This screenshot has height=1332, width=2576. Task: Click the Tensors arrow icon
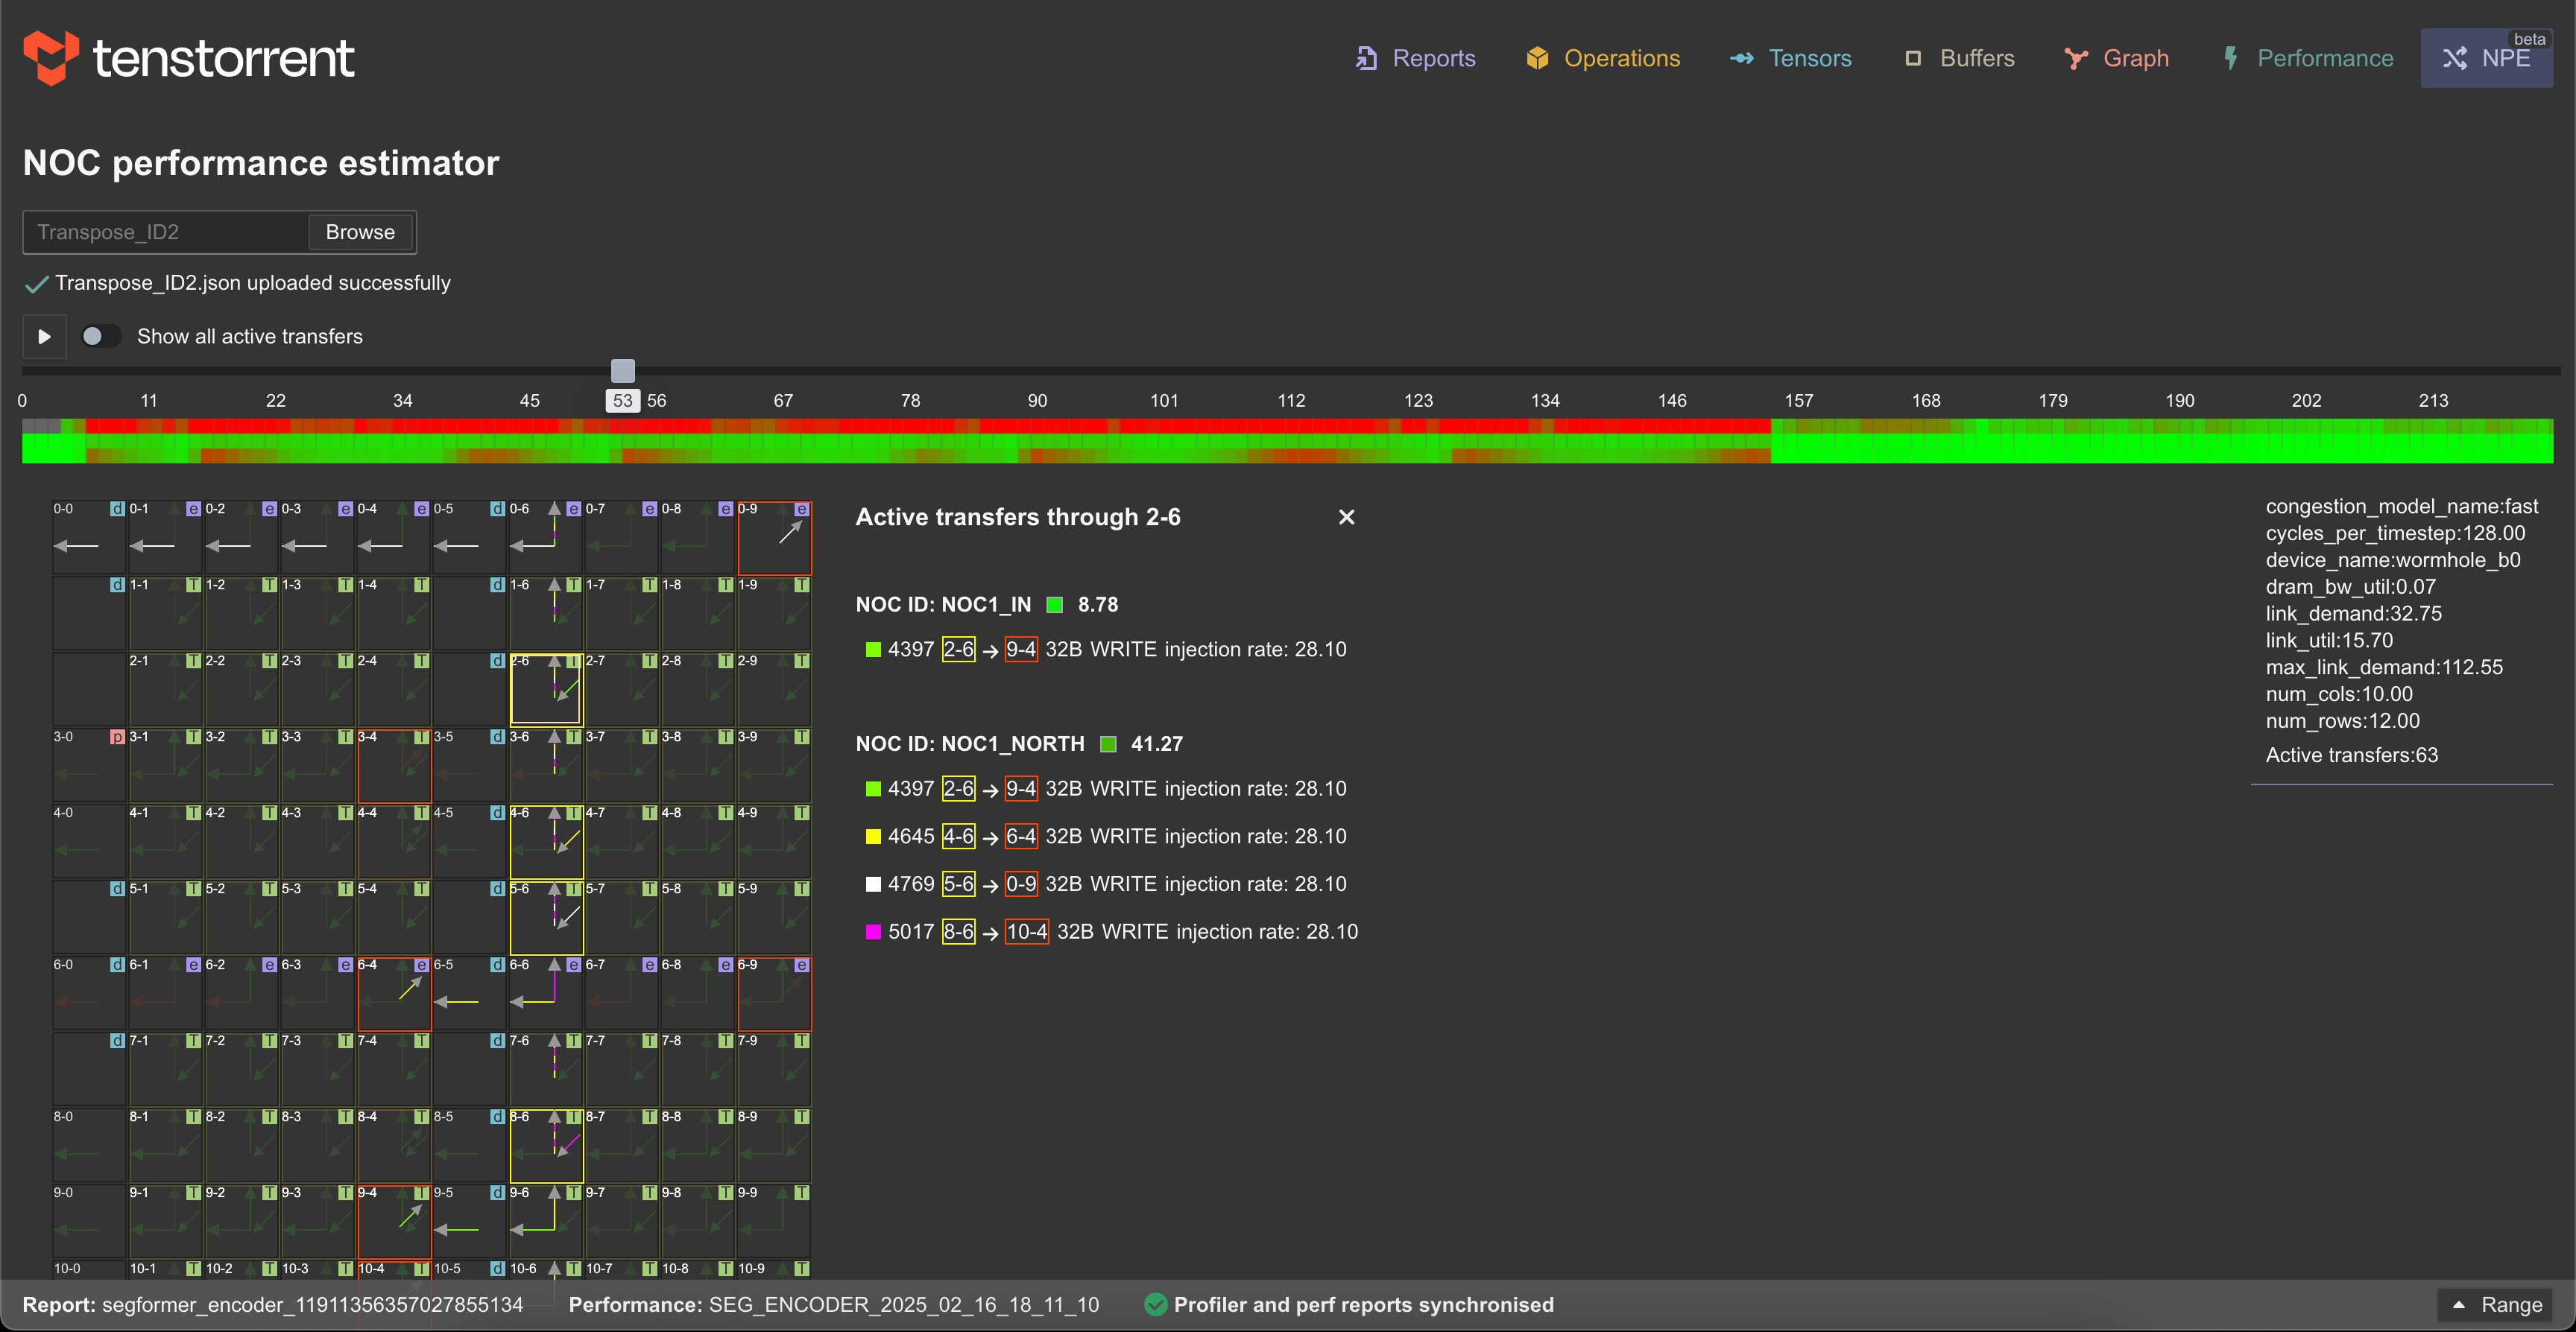[x=1742, y=58]
